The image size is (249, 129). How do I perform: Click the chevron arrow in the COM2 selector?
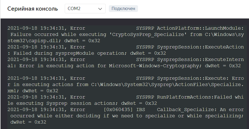pyautogui.click(x=99, y=9)
